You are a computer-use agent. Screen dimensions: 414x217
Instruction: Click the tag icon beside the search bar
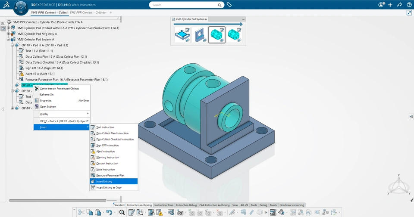tap(229, 5)
